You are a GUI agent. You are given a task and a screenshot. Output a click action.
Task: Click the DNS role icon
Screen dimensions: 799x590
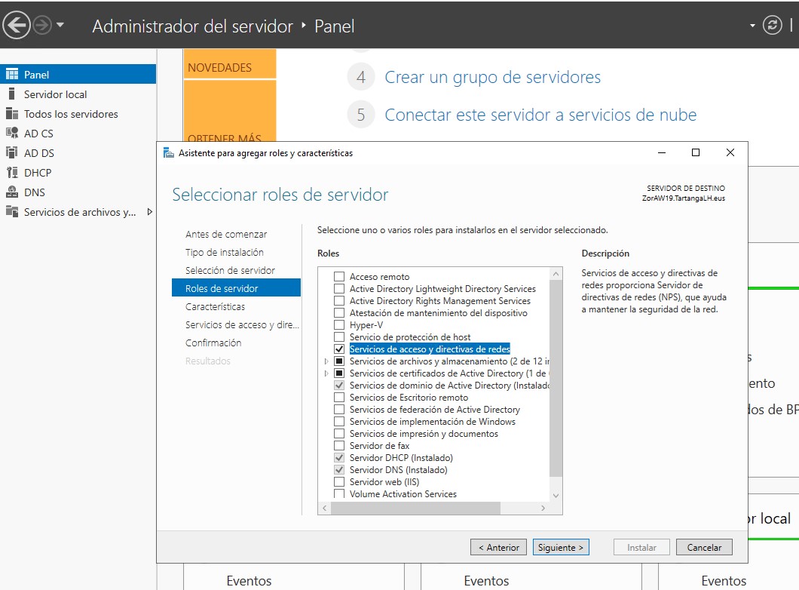(x=12, y=192)
